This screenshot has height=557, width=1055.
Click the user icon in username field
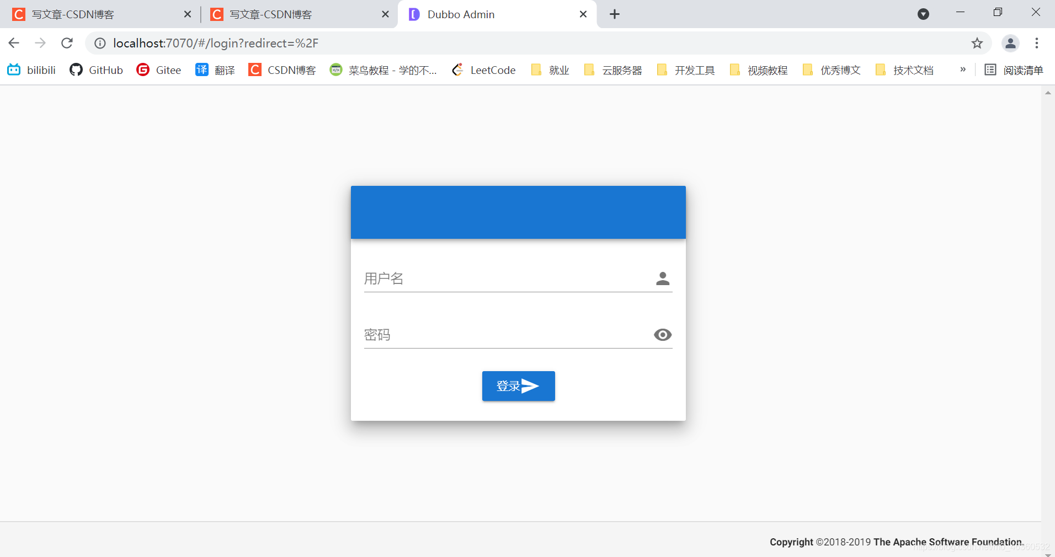[x=663, y=278]
